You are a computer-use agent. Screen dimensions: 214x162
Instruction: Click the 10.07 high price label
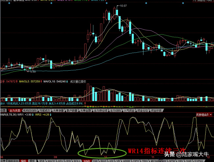[x=123, y=6]
